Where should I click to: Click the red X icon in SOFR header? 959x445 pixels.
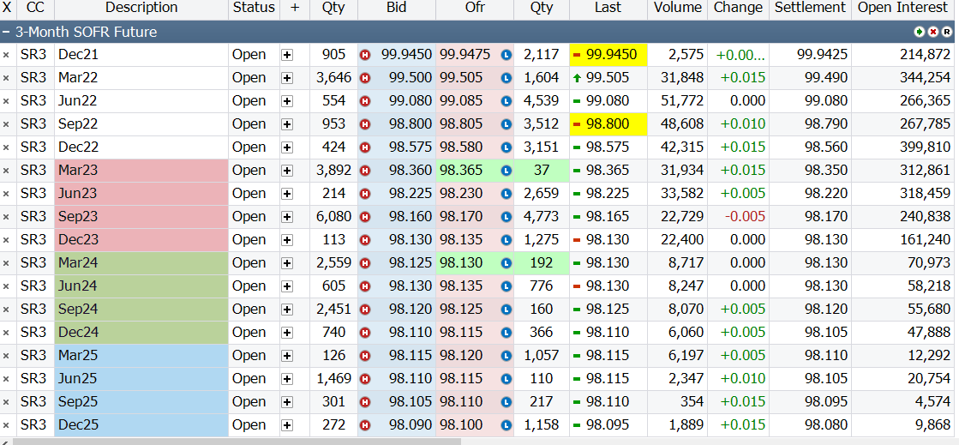(933, 32)
